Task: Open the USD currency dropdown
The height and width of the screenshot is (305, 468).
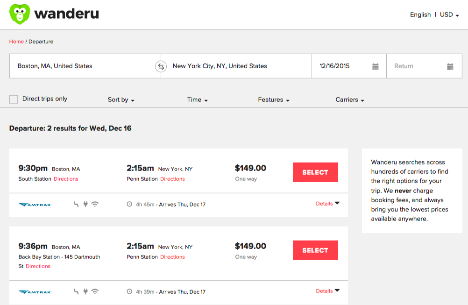Action: [x=449, y=14]
